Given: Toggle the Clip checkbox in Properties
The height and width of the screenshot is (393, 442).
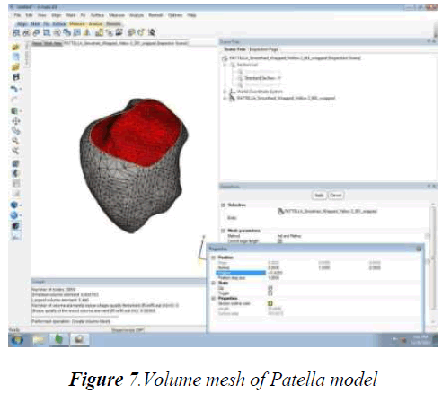Looking at the screenshot, I should point(270,288).
